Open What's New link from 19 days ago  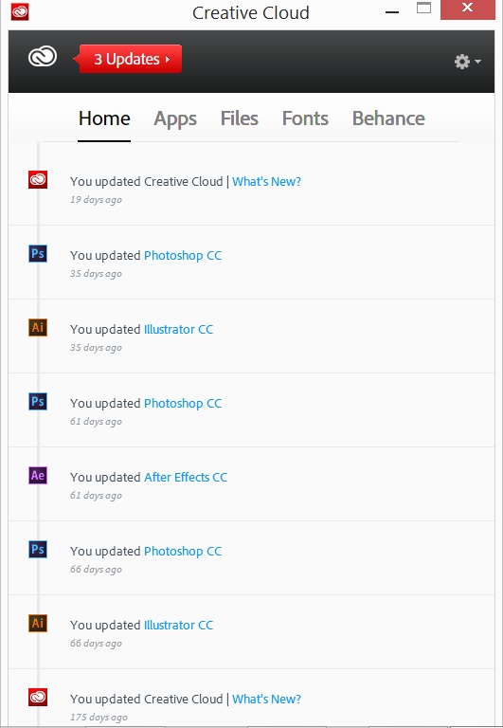266,182
